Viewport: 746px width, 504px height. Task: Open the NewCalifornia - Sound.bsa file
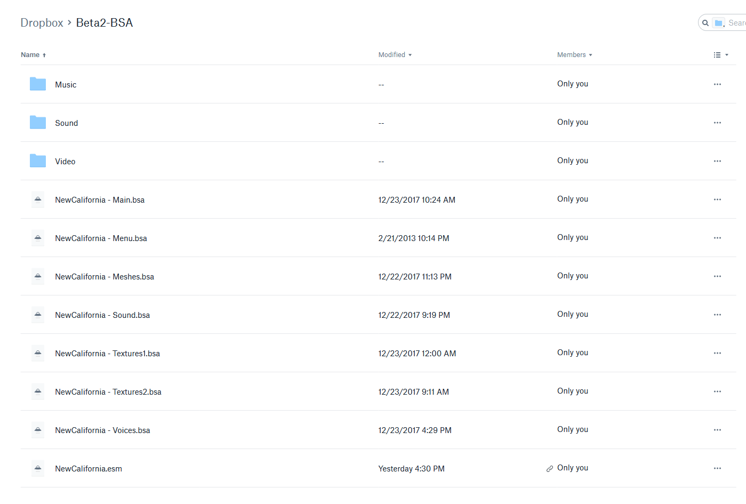point(102,315)
